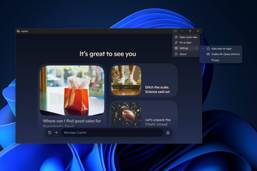Expand the Settings submenu arrow
Screen dimensions: 257x171
[196, 48]
